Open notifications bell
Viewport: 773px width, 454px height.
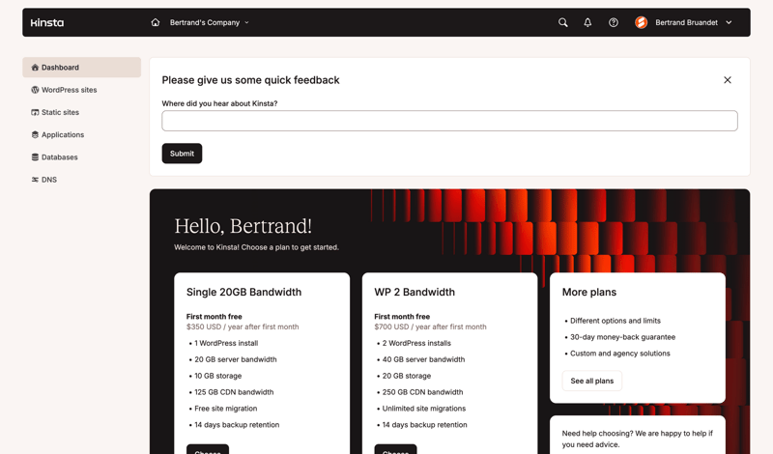[587, 22]
